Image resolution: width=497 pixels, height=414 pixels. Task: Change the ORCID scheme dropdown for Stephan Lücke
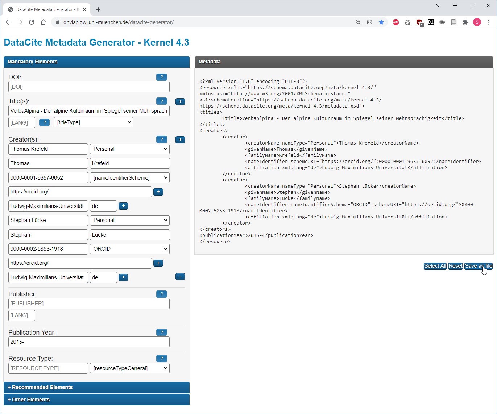click(130, 249)
